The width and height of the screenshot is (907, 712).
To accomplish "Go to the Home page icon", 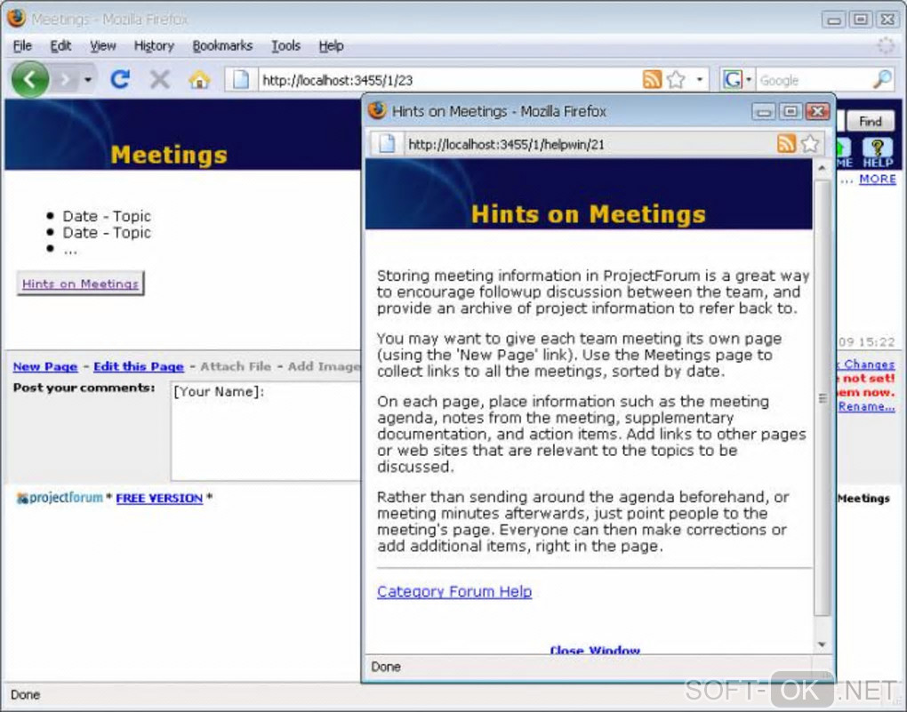I will pos(199,79).
